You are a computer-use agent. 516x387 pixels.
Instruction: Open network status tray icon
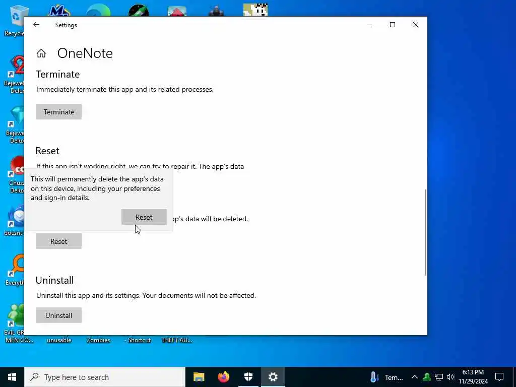[439, 377]
